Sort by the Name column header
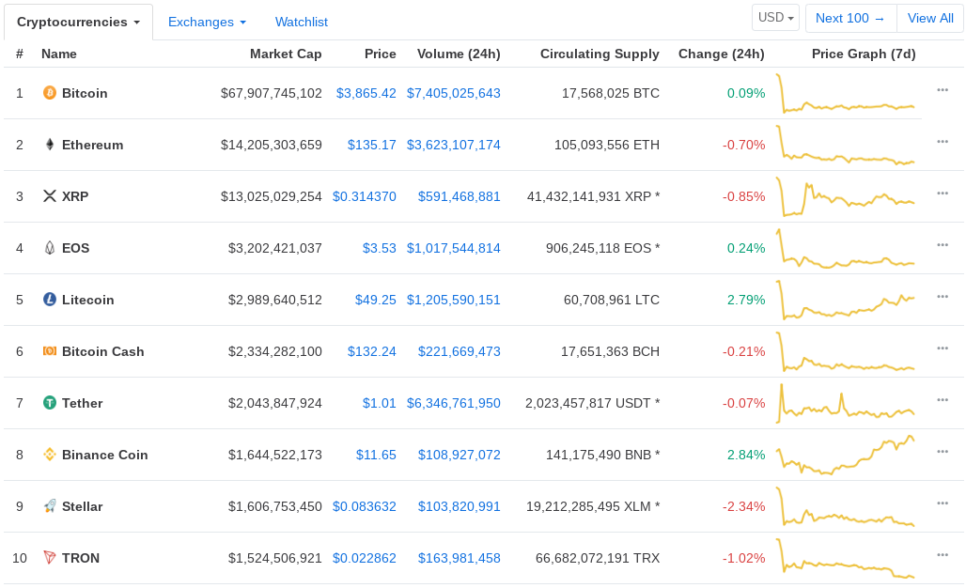The image size is (966, 588). pyautogui.click(x=59, y=54)
